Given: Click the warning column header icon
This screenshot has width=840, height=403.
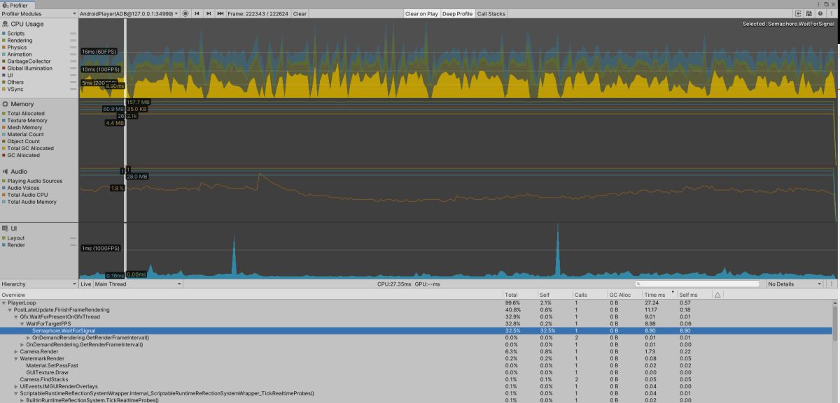Looking at the screenshot, I should [x=717, y=295].
